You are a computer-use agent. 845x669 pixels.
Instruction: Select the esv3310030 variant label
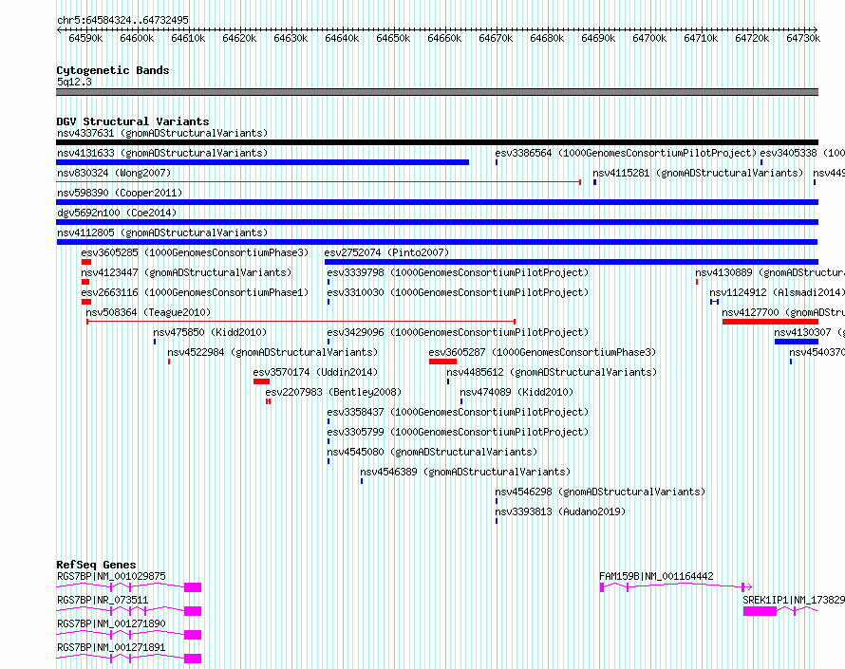458,292
